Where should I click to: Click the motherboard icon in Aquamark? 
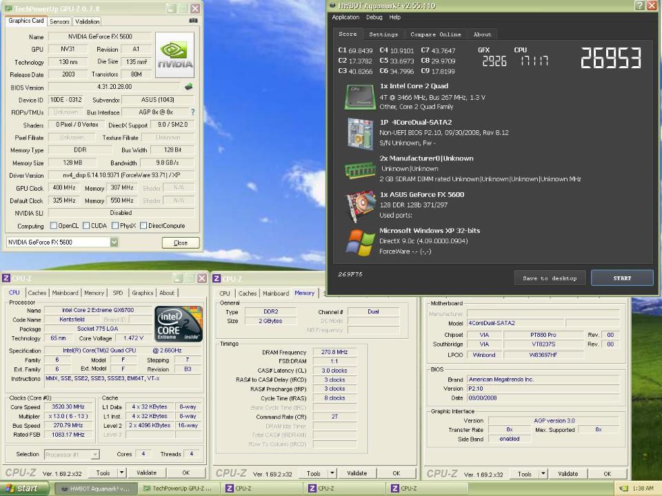(360, 133)
